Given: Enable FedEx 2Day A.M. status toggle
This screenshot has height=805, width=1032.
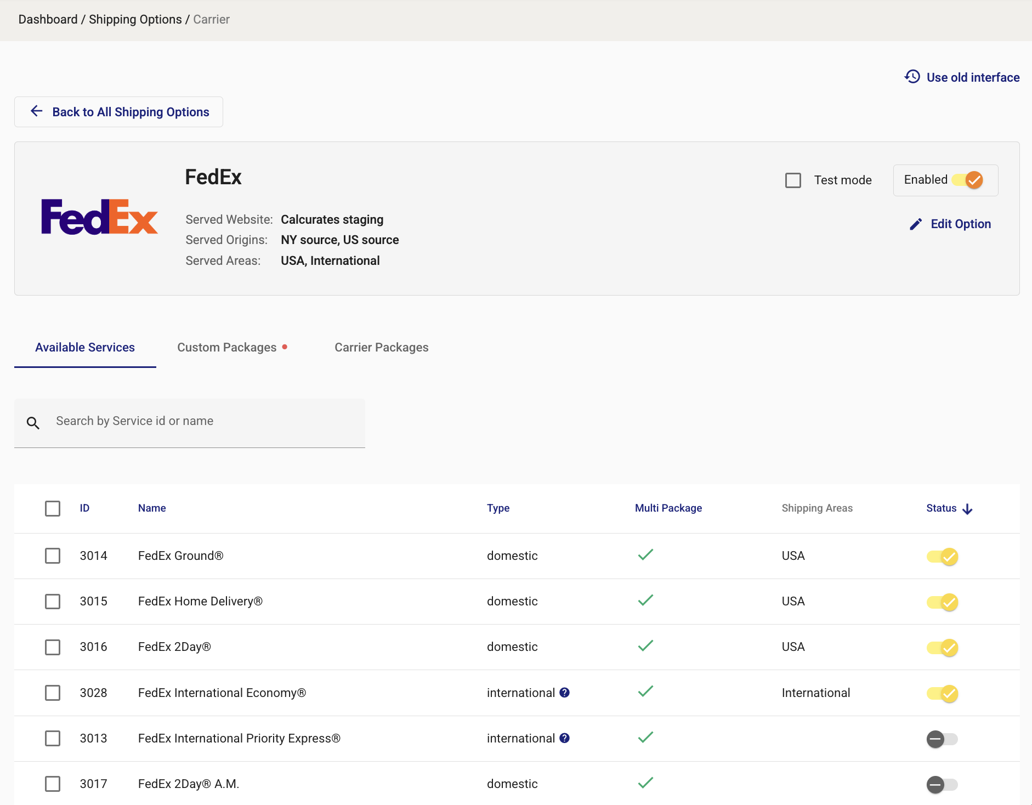Looking at the screenshot, I should point(943,785).
